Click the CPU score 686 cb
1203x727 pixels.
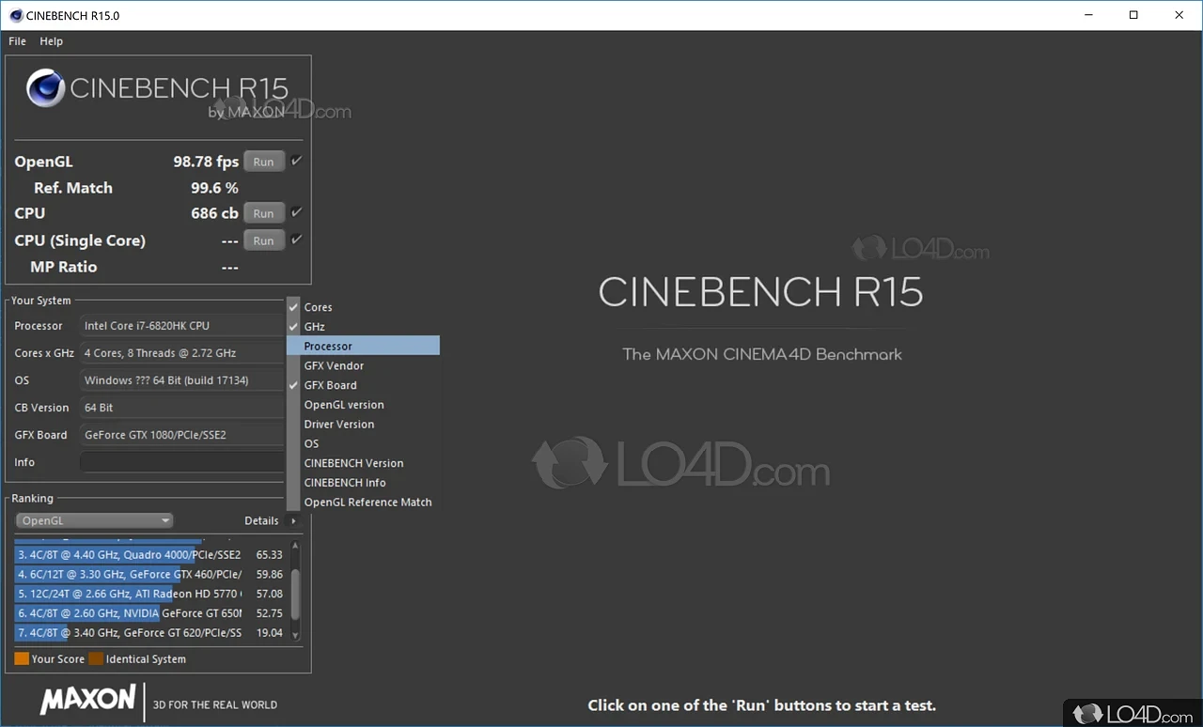(214, 213)
